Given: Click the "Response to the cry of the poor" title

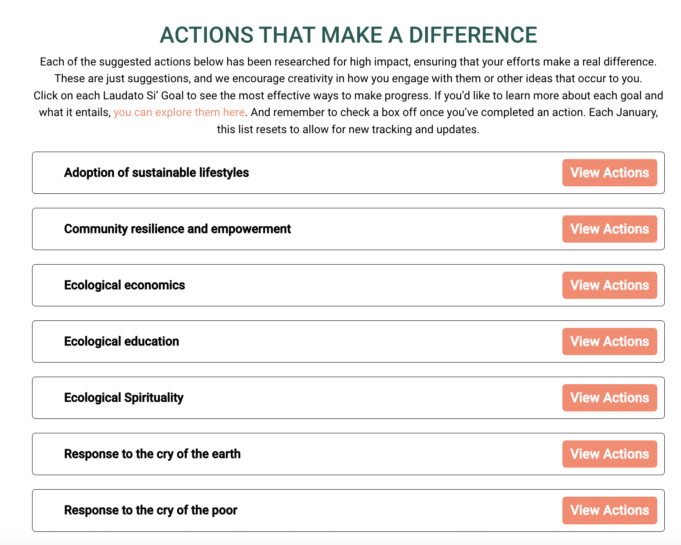Looking at the screenshot, I should (x=150, y=510).
